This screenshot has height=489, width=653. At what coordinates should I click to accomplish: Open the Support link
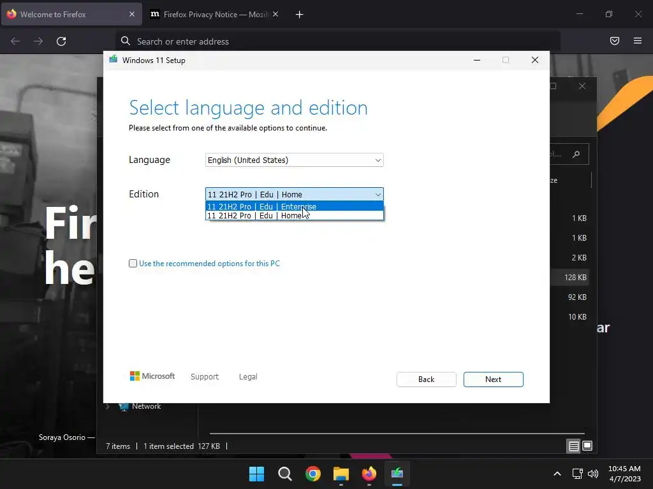click(x=205, y=377)
